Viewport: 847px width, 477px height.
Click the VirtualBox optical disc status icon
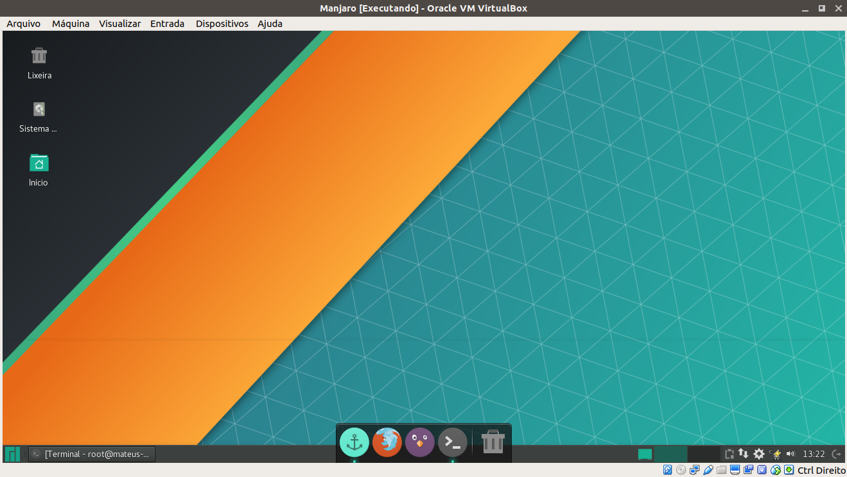681,470
